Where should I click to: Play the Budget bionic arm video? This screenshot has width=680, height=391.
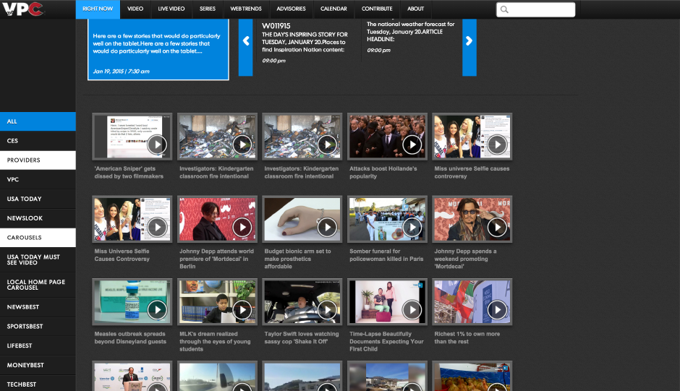(x=327, y=228)
